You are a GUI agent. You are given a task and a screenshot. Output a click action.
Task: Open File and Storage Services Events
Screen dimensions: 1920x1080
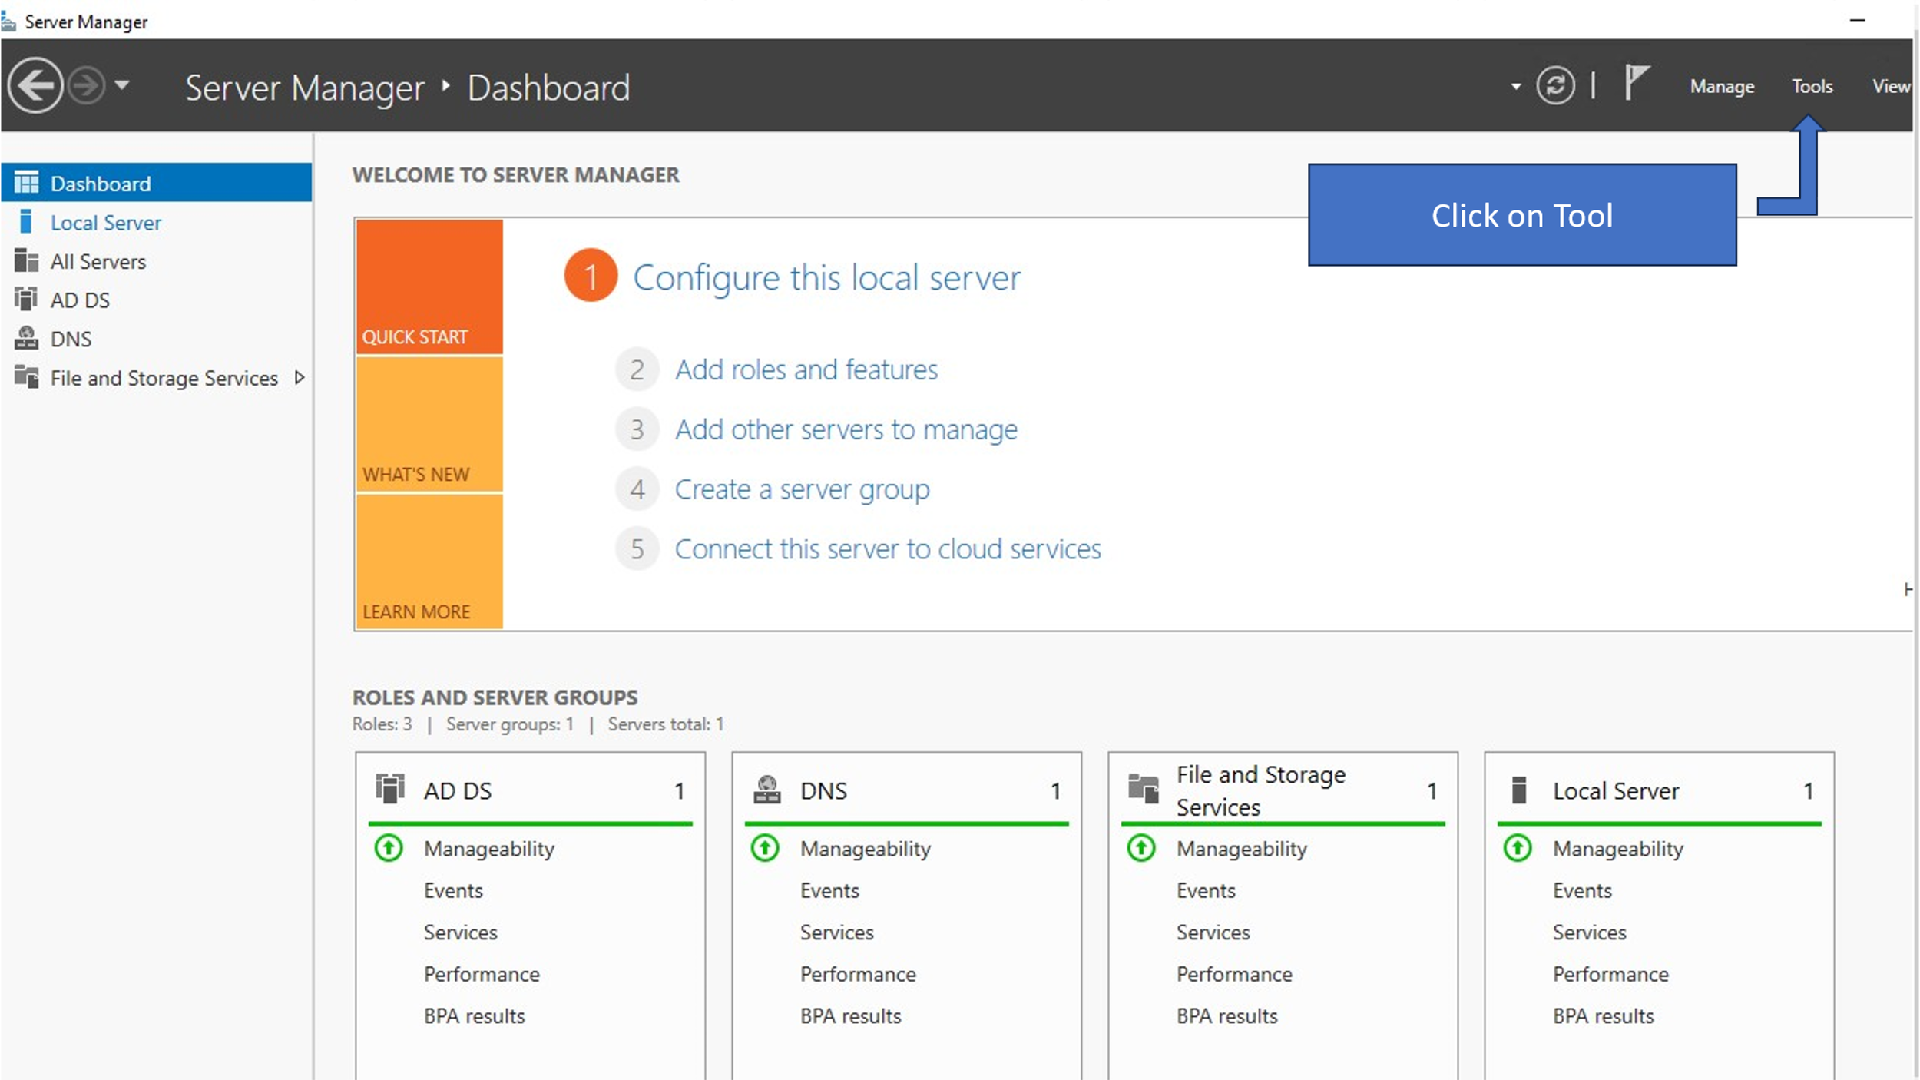(1206, 891)
